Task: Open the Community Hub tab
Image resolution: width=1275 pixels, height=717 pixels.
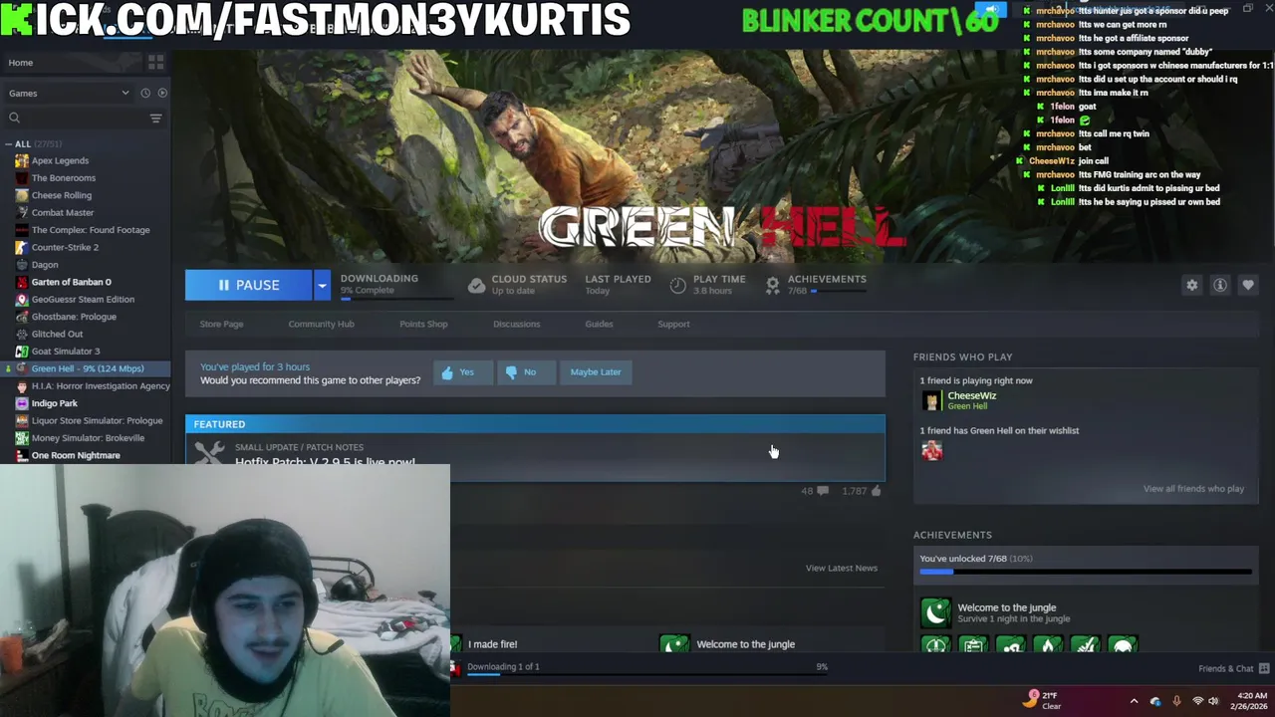Action: tap(321, 324)
